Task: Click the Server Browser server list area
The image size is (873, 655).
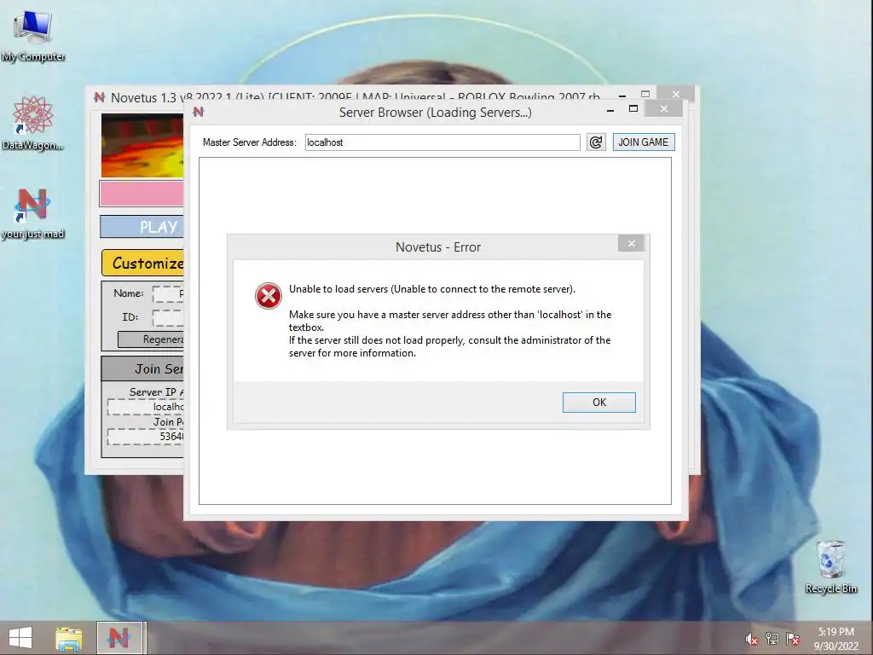Action: pyautogui.click(x=435, y=331)
